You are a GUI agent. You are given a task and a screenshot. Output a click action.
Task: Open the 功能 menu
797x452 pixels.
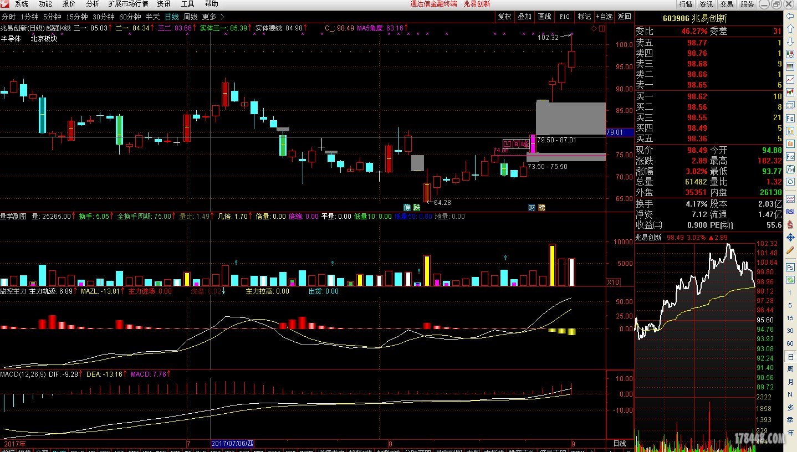(x=45, y=4)
